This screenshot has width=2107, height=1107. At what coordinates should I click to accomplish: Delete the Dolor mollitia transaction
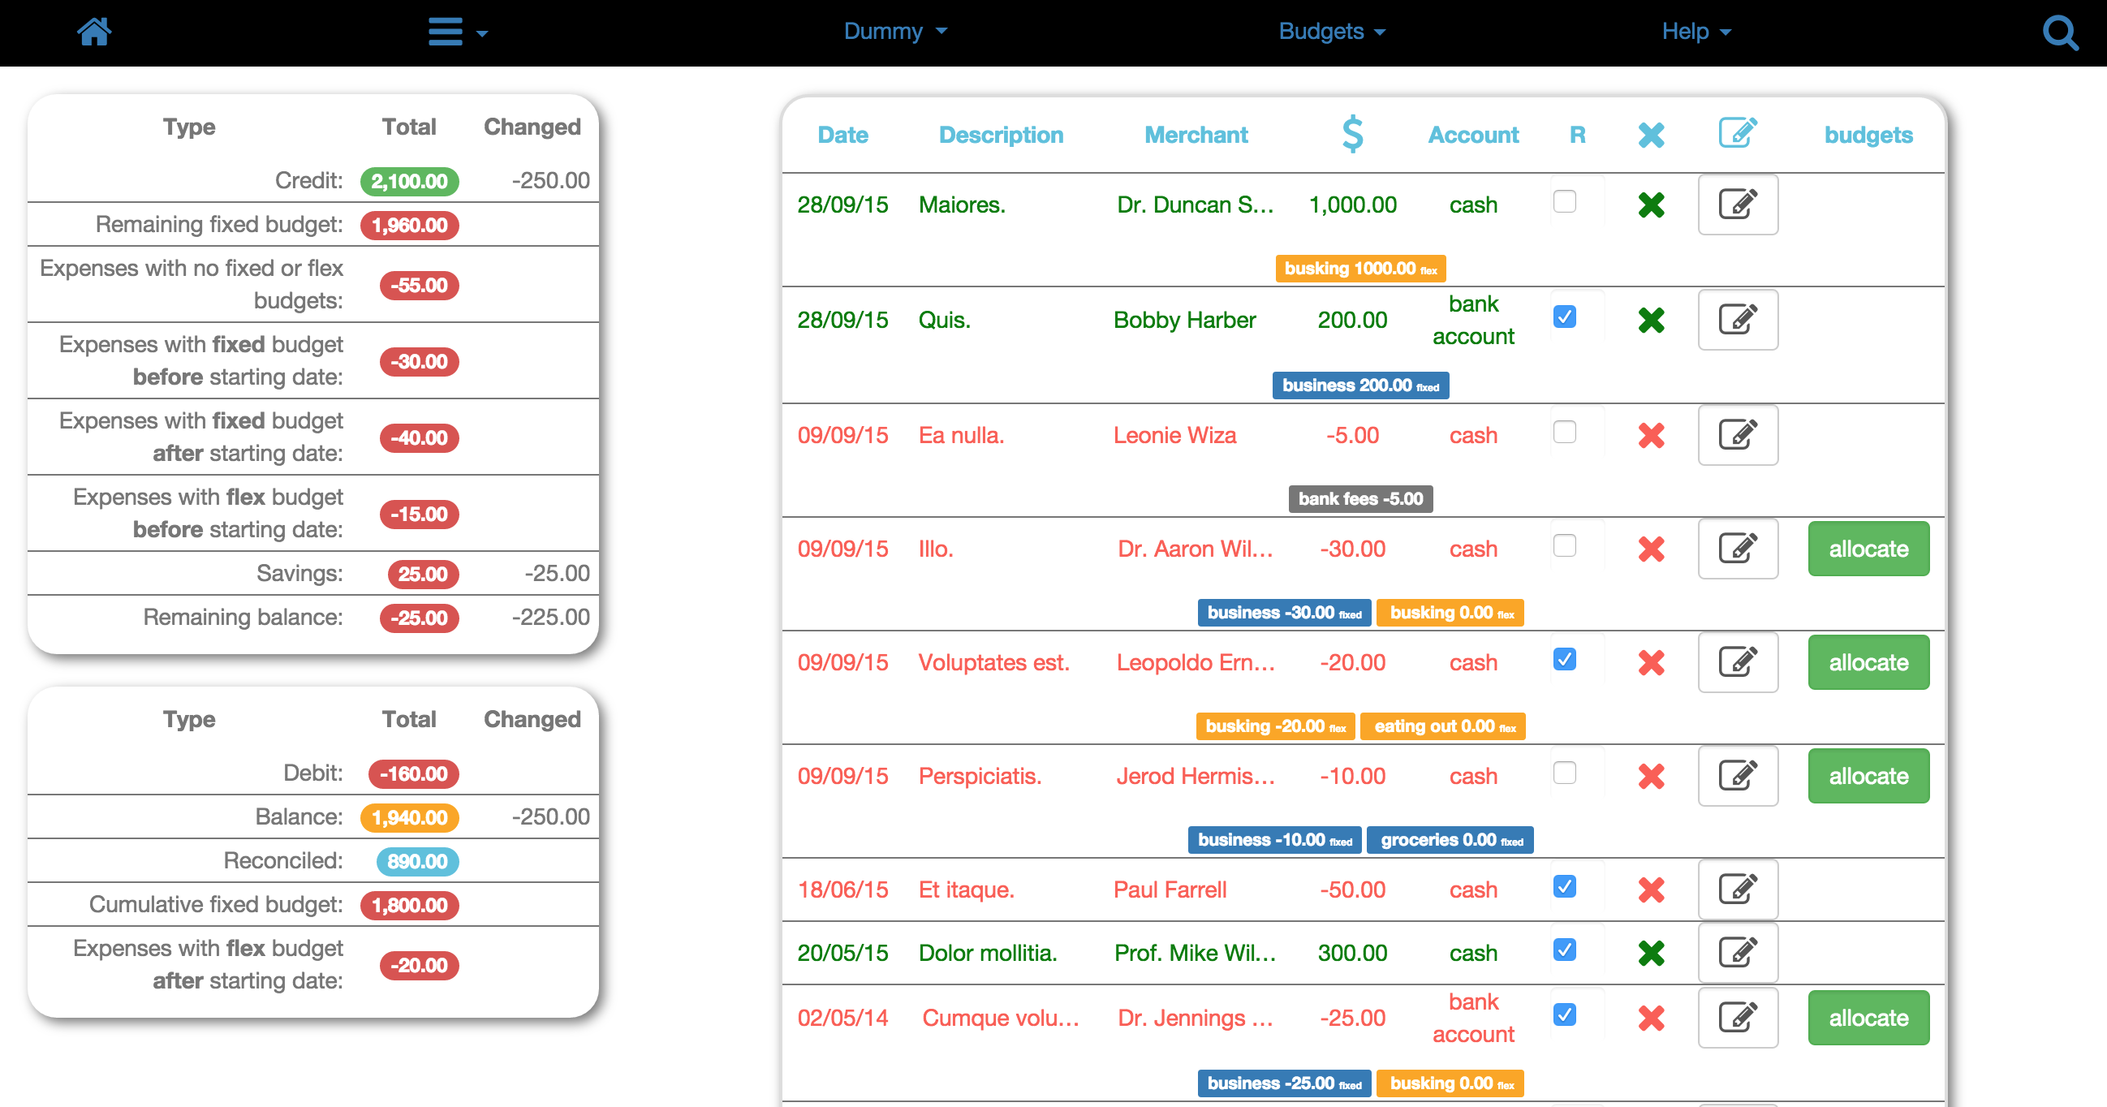coord(1651,953)
